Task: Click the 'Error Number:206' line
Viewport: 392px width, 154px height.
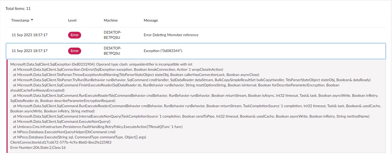Action: click(x=38, y=147)
